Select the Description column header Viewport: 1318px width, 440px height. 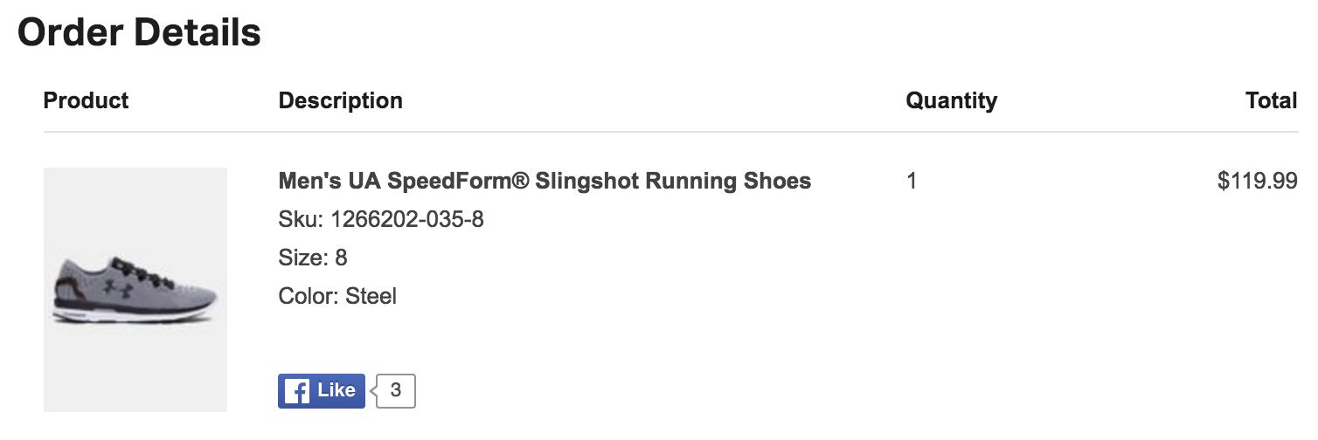(x=341, y=100)
